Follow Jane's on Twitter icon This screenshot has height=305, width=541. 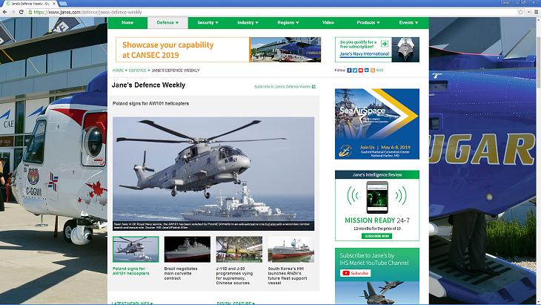[355, 70]
